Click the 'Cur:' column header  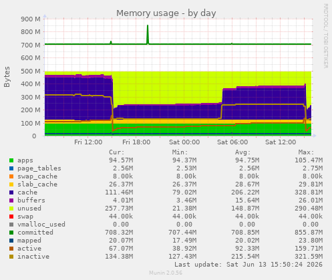[117, 152]
